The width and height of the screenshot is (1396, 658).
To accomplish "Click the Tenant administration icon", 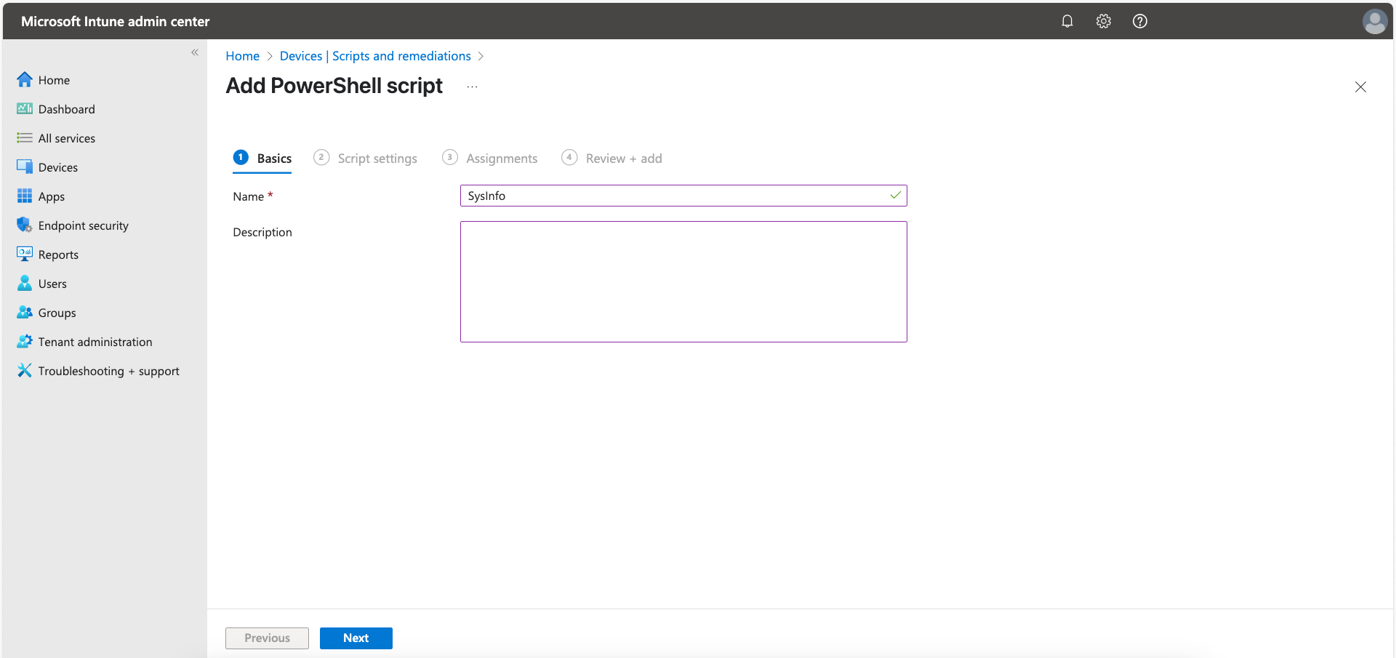I will pyautogui.click(x=25, y=341).
